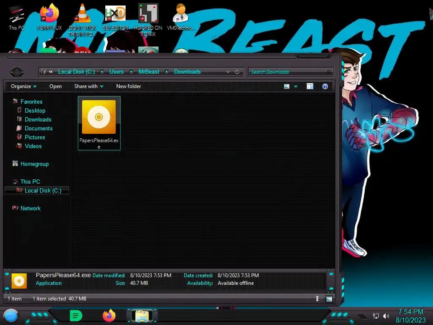
Task: Open the network tray icon
Action: 376,316
